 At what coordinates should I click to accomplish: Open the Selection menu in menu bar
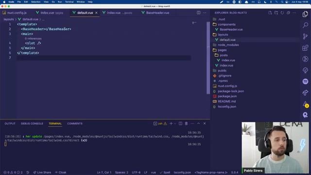[x=36, y=2]
